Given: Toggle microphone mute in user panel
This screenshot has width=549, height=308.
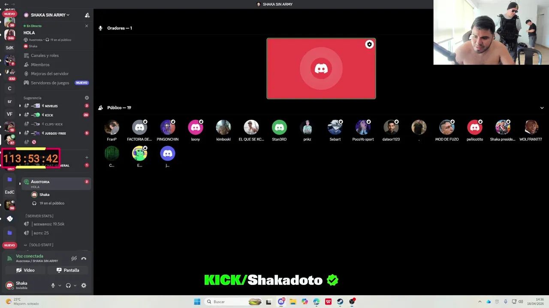Looking at the screenshot, I should coord(53,285).
